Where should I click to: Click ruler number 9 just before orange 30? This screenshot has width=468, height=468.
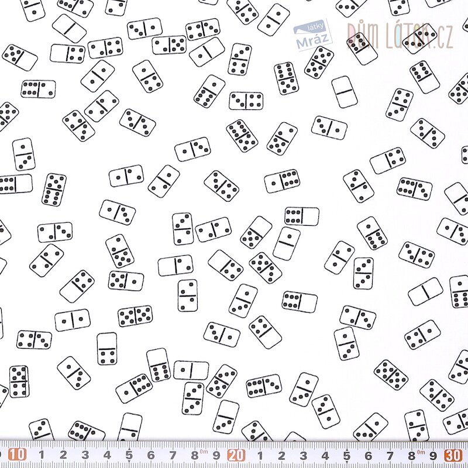[x=433, y=455]
